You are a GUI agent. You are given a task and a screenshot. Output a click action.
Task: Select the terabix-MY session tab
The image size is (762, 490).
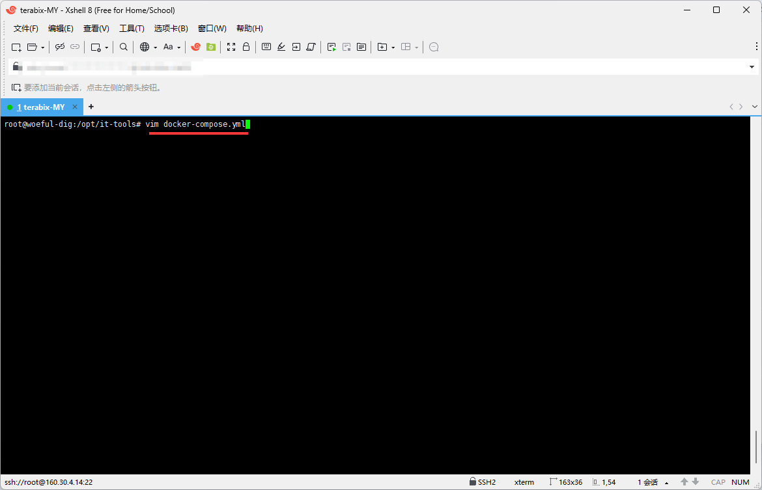pyautogui.click(x=40, y=107)
